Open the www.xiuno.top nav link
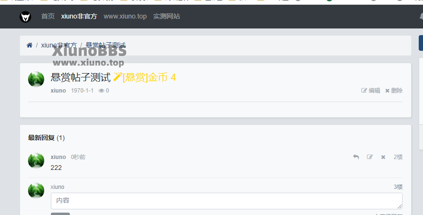This screenshot has height=215, width=423. [125, 17]
